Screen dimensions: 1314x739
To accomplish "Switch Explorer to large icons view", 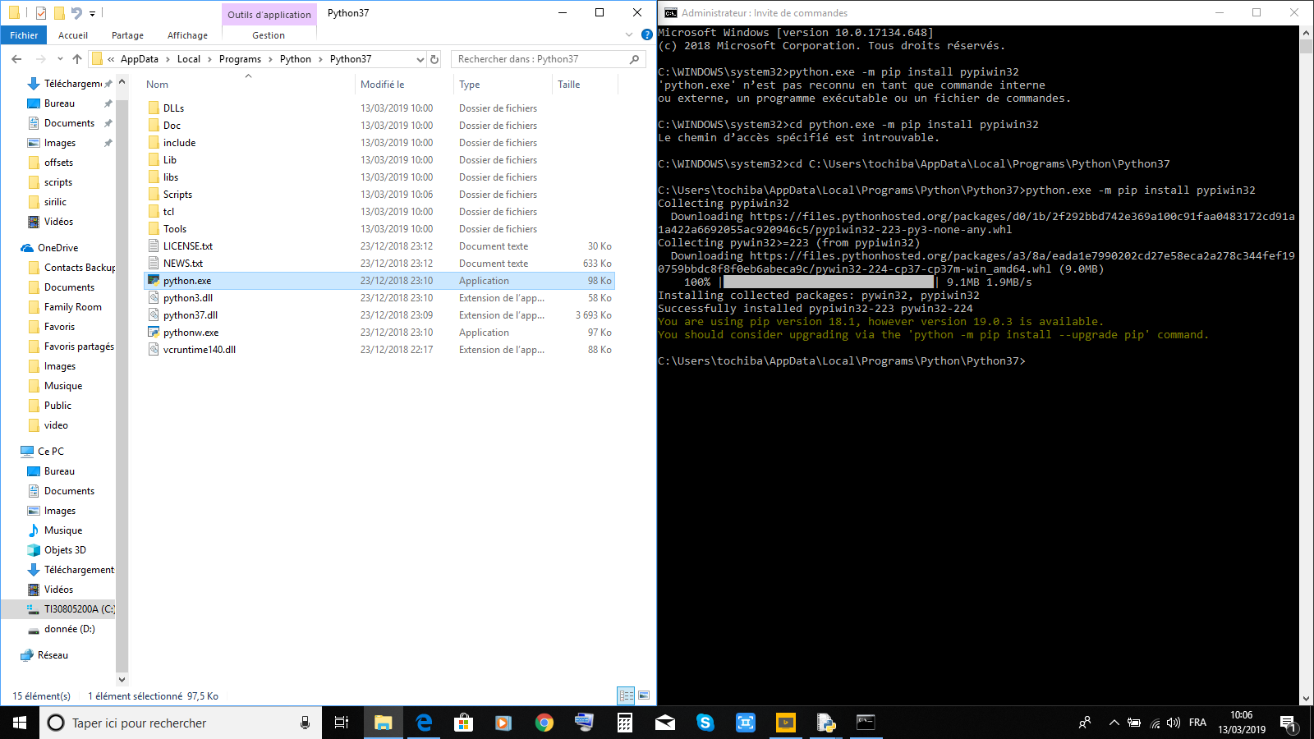I will click(644, 695).
